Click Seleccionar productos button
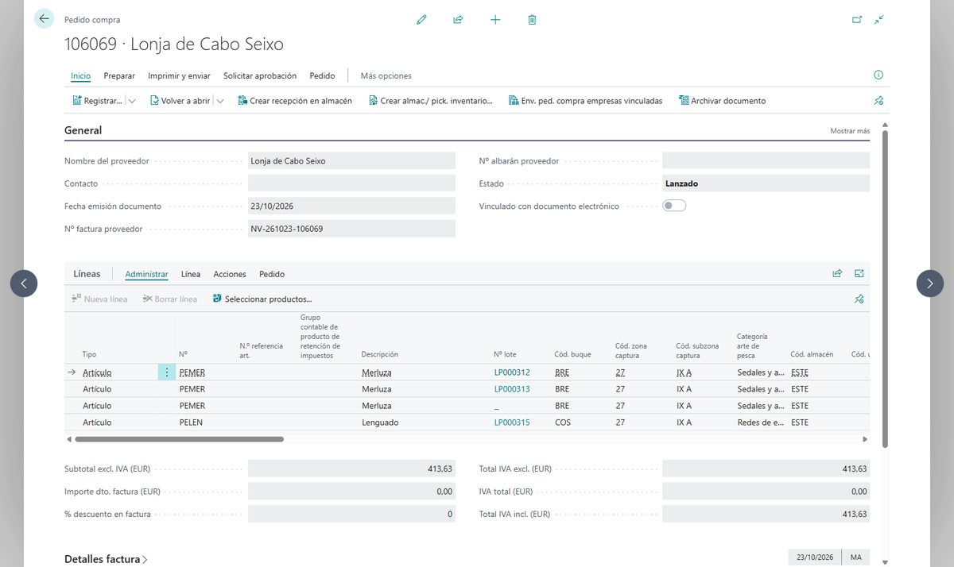Image resolution: width=954 pixels, height=567 pixels. coord(262,299)
